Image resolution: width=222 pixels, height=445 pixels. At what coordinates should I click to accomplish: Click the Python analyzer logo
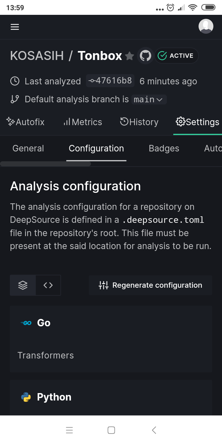[x=26, y=397]
